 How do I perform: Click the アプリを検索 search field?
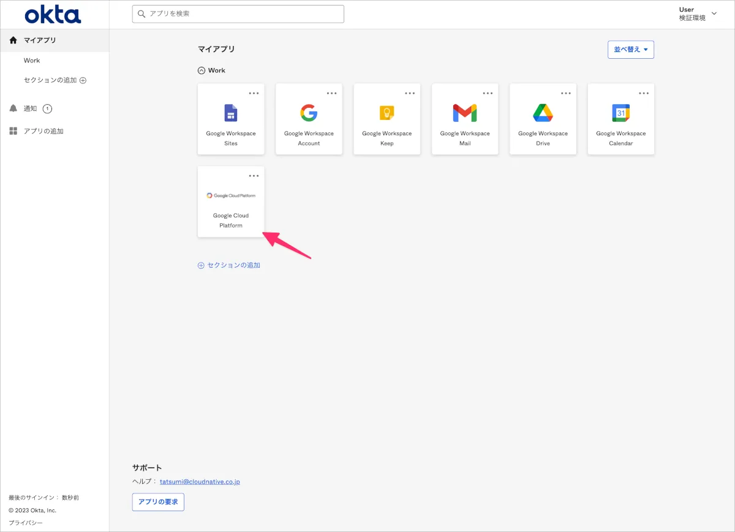click(x=238, y=13)
